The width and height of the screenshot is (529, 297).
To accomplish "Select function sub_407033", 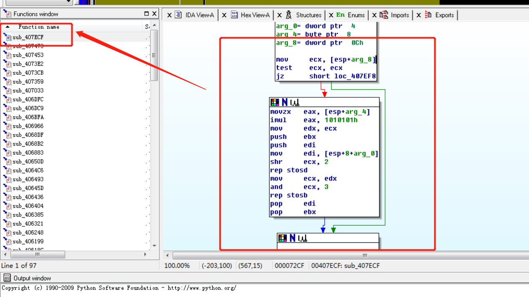I will 28,91.
